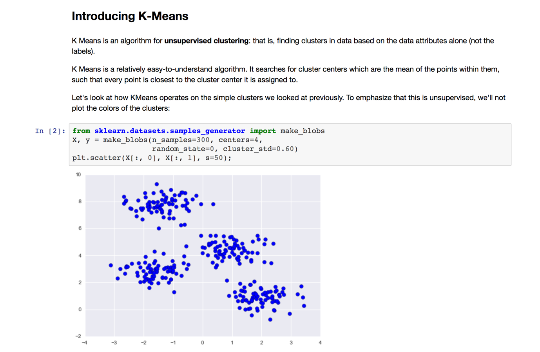Click the y-axis tick label "-2"
The image size is (540, 352).
coord(78,336)
